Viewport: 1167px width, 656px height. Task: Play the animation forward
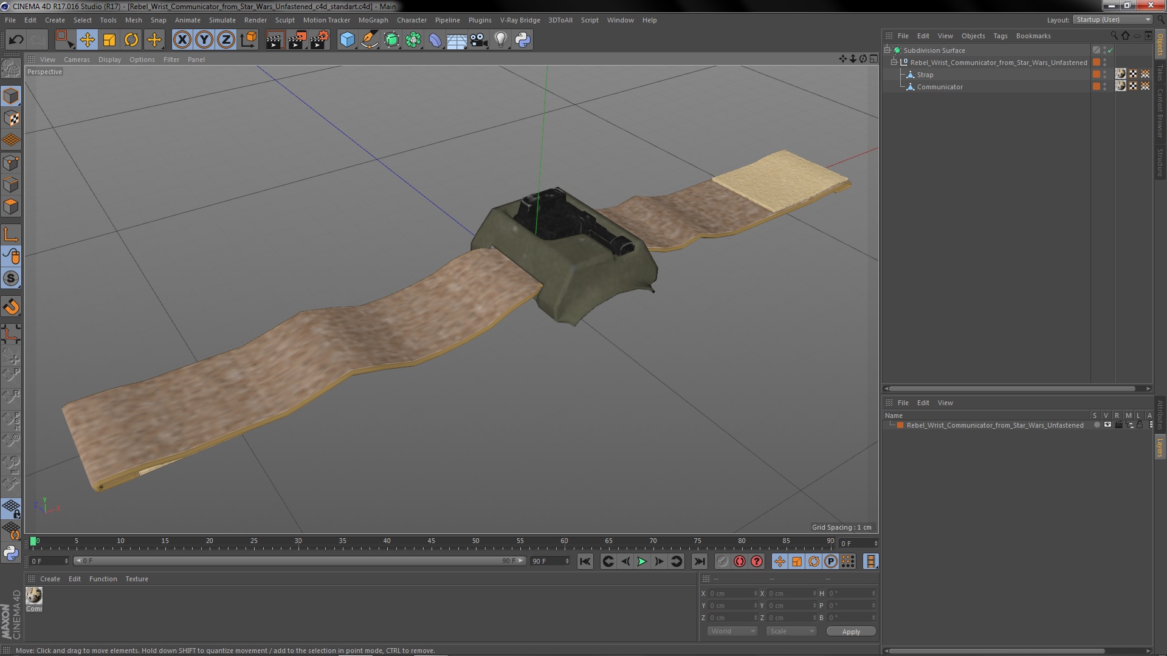[x=642, y=562]
